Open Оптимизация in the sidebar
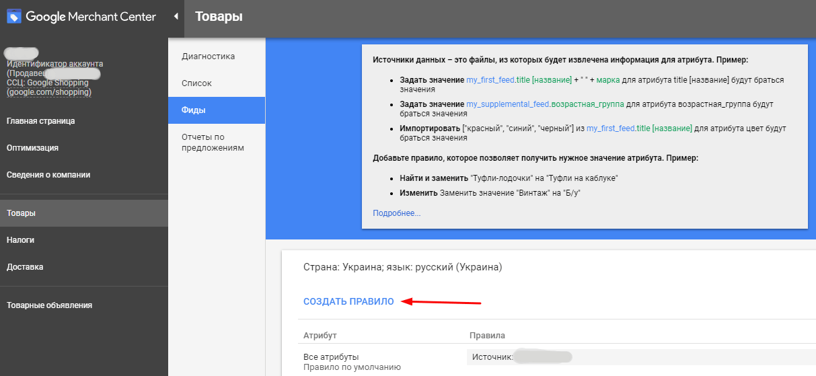Image resolution: width=816 pixels, height=376 pixels. pyautogui.click(x=32, y=148)
